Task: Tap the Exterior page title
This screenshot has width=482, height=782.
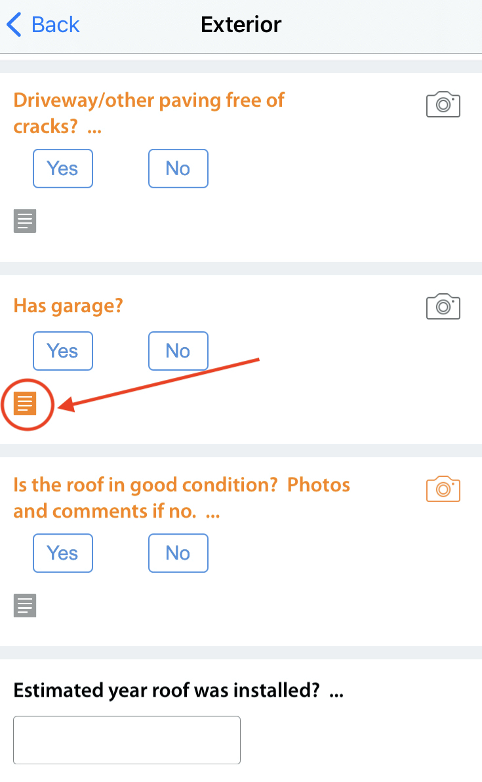Action: tap(241, 25)
